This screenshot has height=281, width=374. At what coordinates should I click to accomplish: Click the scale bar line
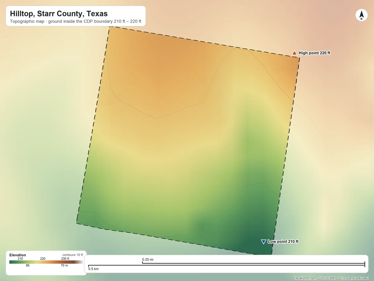227,264
